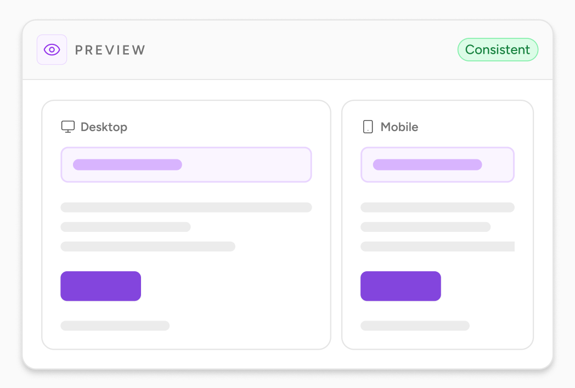Click the clipped third gray line in Mobile

(437, 246)
